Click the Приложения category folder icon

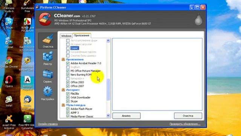pyautogui.click(x=63, y=59)
